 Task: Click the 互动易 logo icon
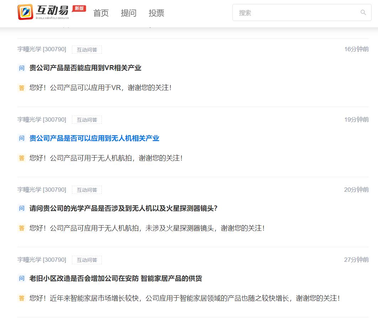coord(25,12)
